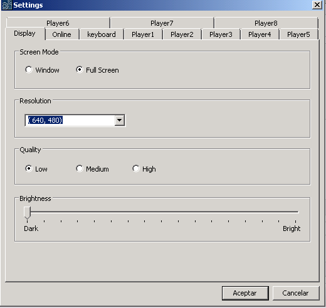Open the Player2 tab
326x308 pixels.
182,34
